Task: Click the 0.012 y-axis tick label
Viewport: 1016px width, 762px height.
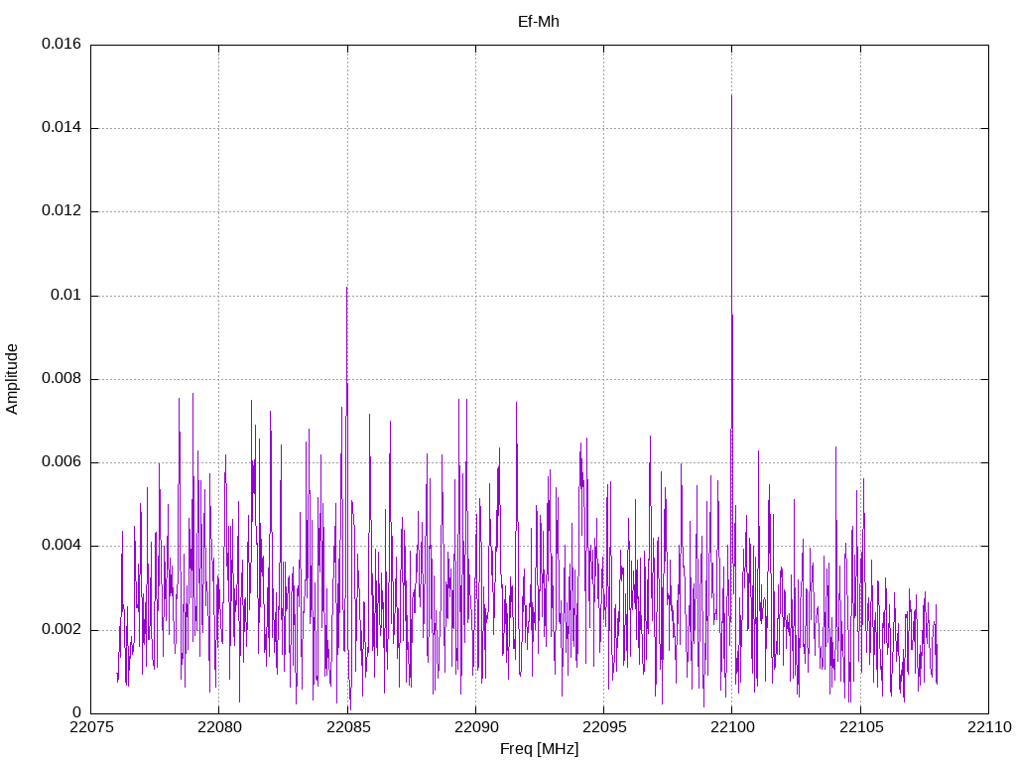Action: point(61,211)
